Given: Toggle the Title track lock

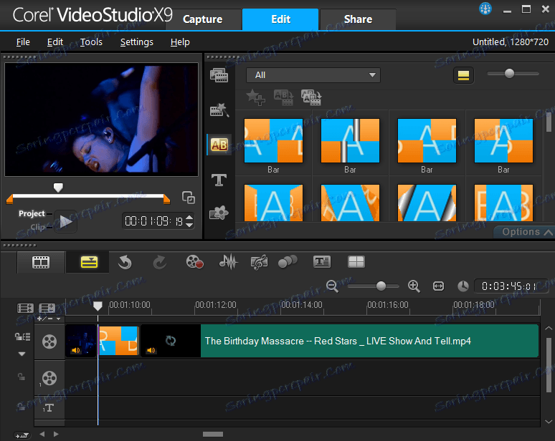Looking at the screenshot, I should coord(22,407).
